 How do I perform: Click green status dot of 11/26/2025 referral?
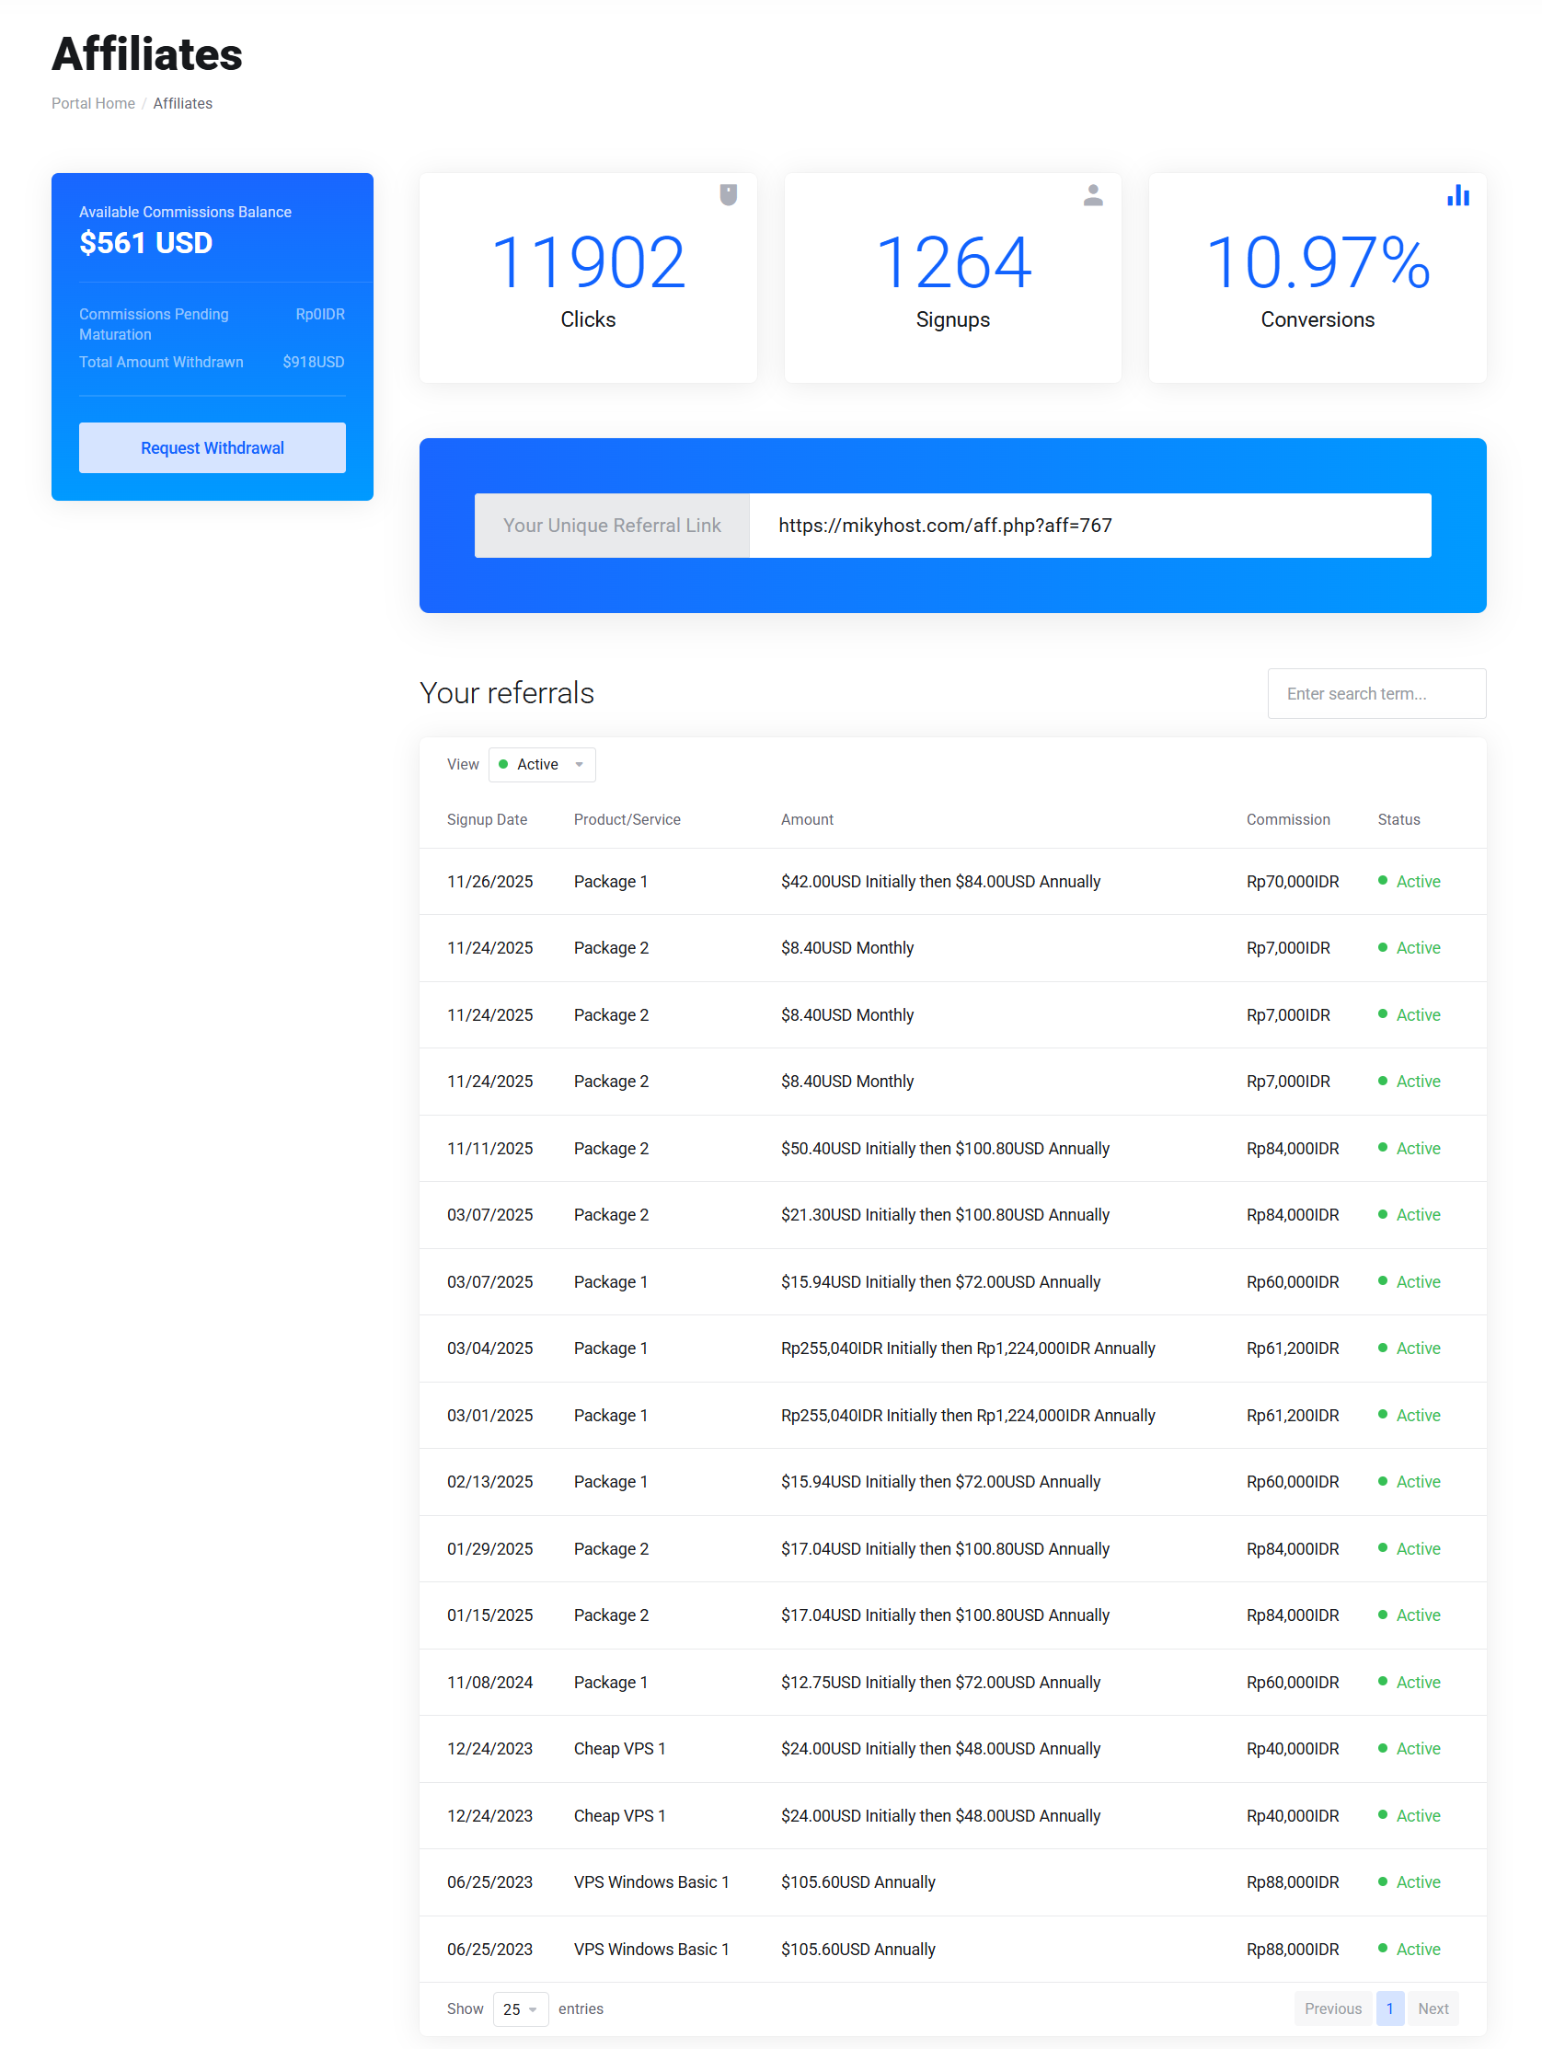pos(1382,880)
